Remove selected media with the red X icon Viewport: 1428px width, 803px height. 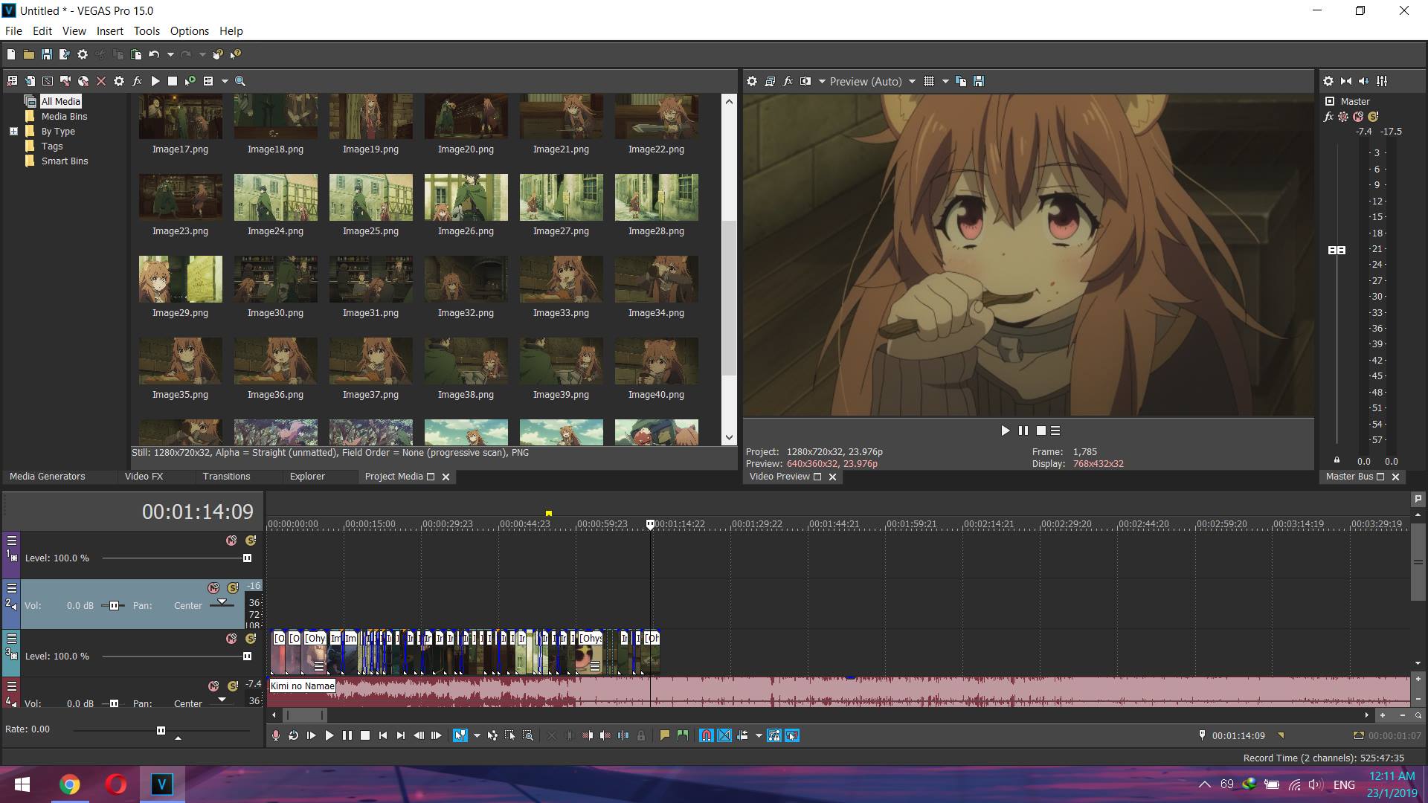[101, 81]
